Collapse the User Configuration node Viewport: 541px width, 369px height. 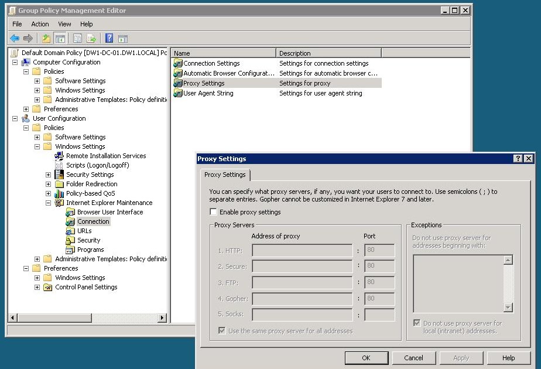click(x=15, y=118)
